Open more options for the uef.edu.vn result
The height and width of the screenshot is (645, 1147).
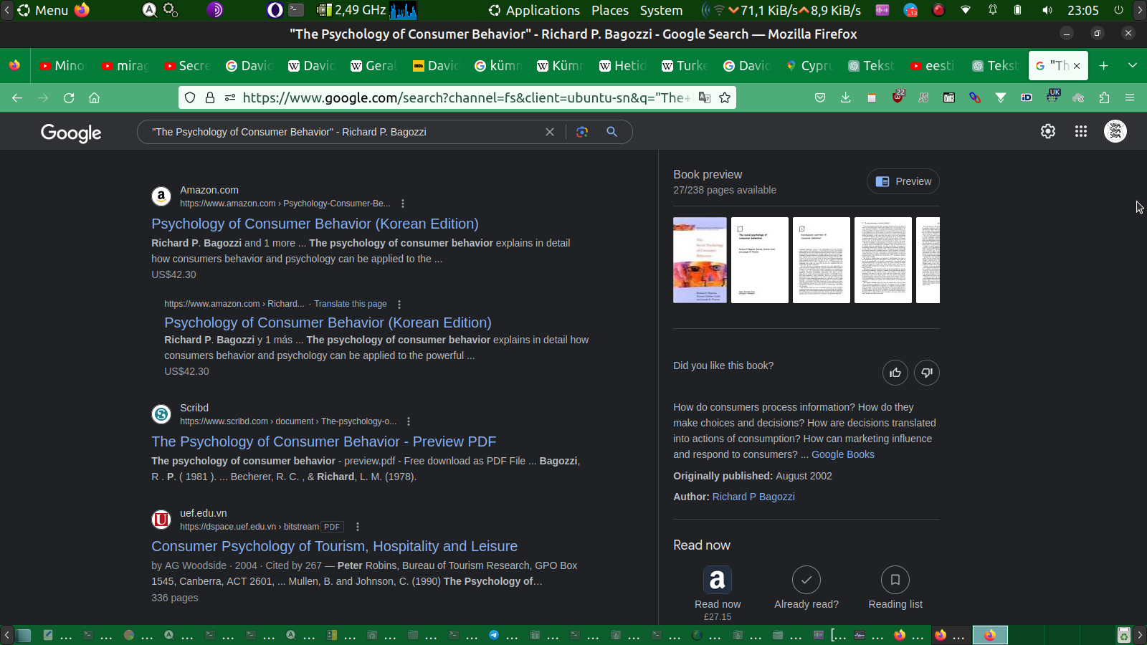coord(358,527)
